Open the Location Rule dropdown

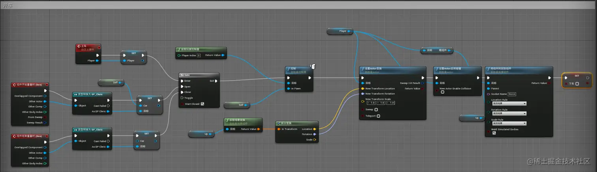point(509,104)
